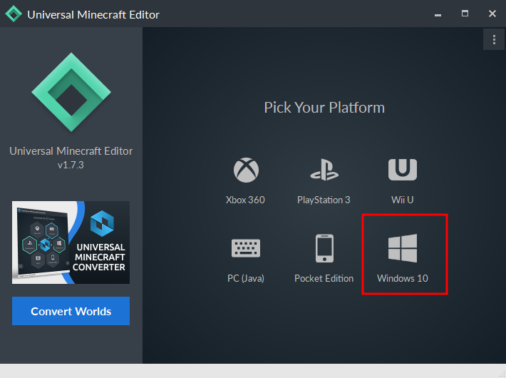
Task: Click the PC (Java) label
Action: (x=246, y=278)
